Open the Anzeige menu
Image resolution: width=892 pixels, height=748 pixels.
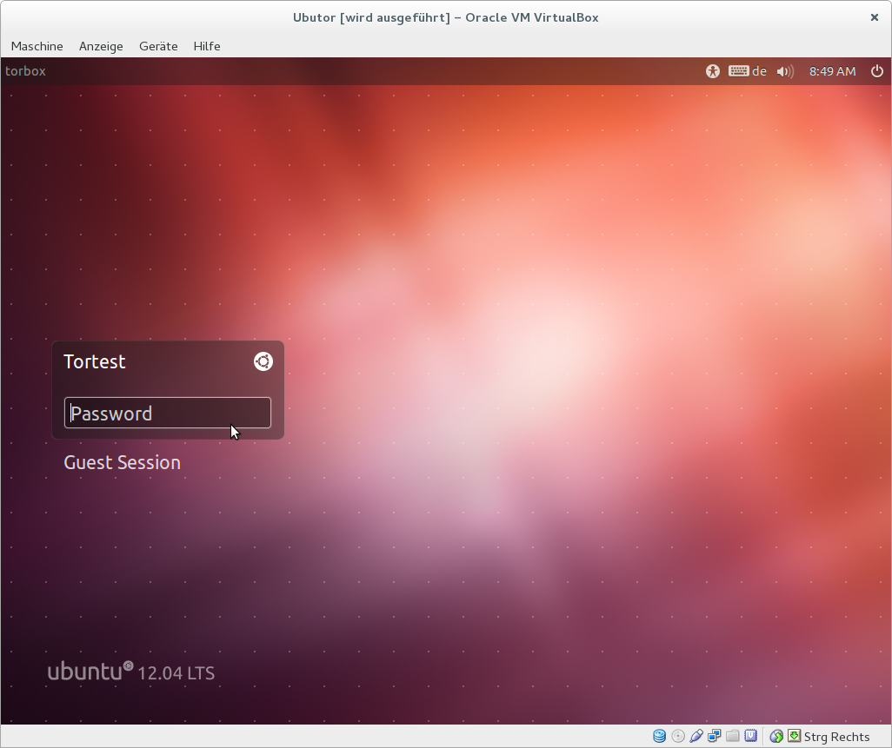[101, 46]
